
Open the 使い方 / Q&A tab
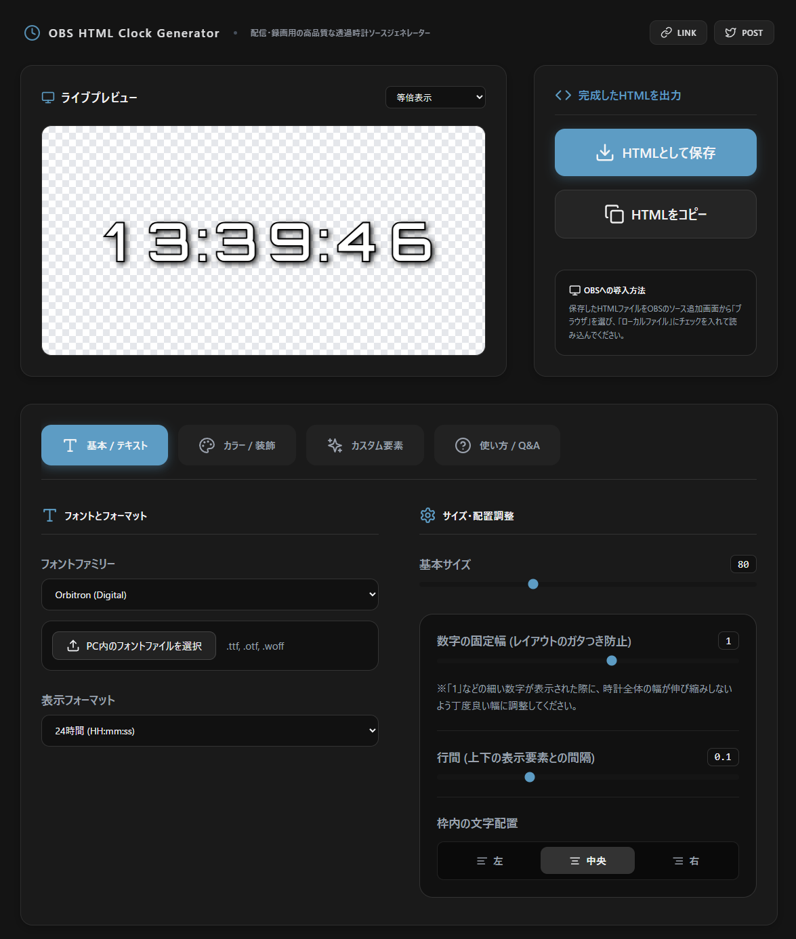click(497, 445)
